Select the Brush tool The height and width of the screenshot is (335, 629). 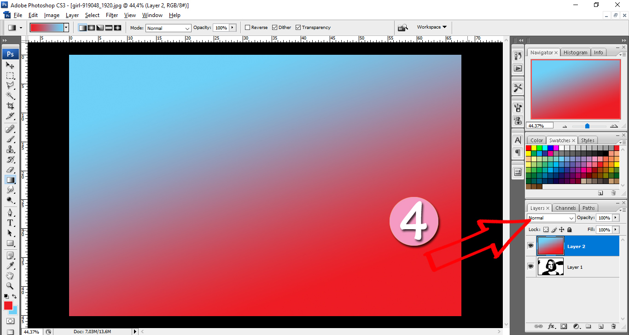10,139
